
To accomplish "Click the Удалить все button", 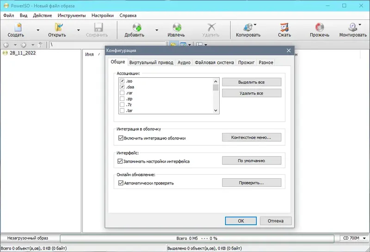I will pyautogui.click(x=252, y=93).
